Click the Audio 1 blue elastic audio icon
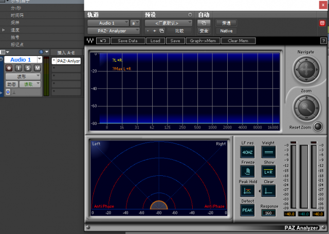The height and width of the screenshot is (234, 329). [x=8, y=92]
